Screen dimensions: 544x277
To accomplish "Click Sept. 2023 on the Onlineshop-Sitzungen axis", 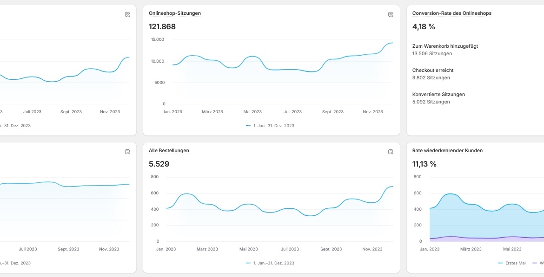I will [333, 112].
